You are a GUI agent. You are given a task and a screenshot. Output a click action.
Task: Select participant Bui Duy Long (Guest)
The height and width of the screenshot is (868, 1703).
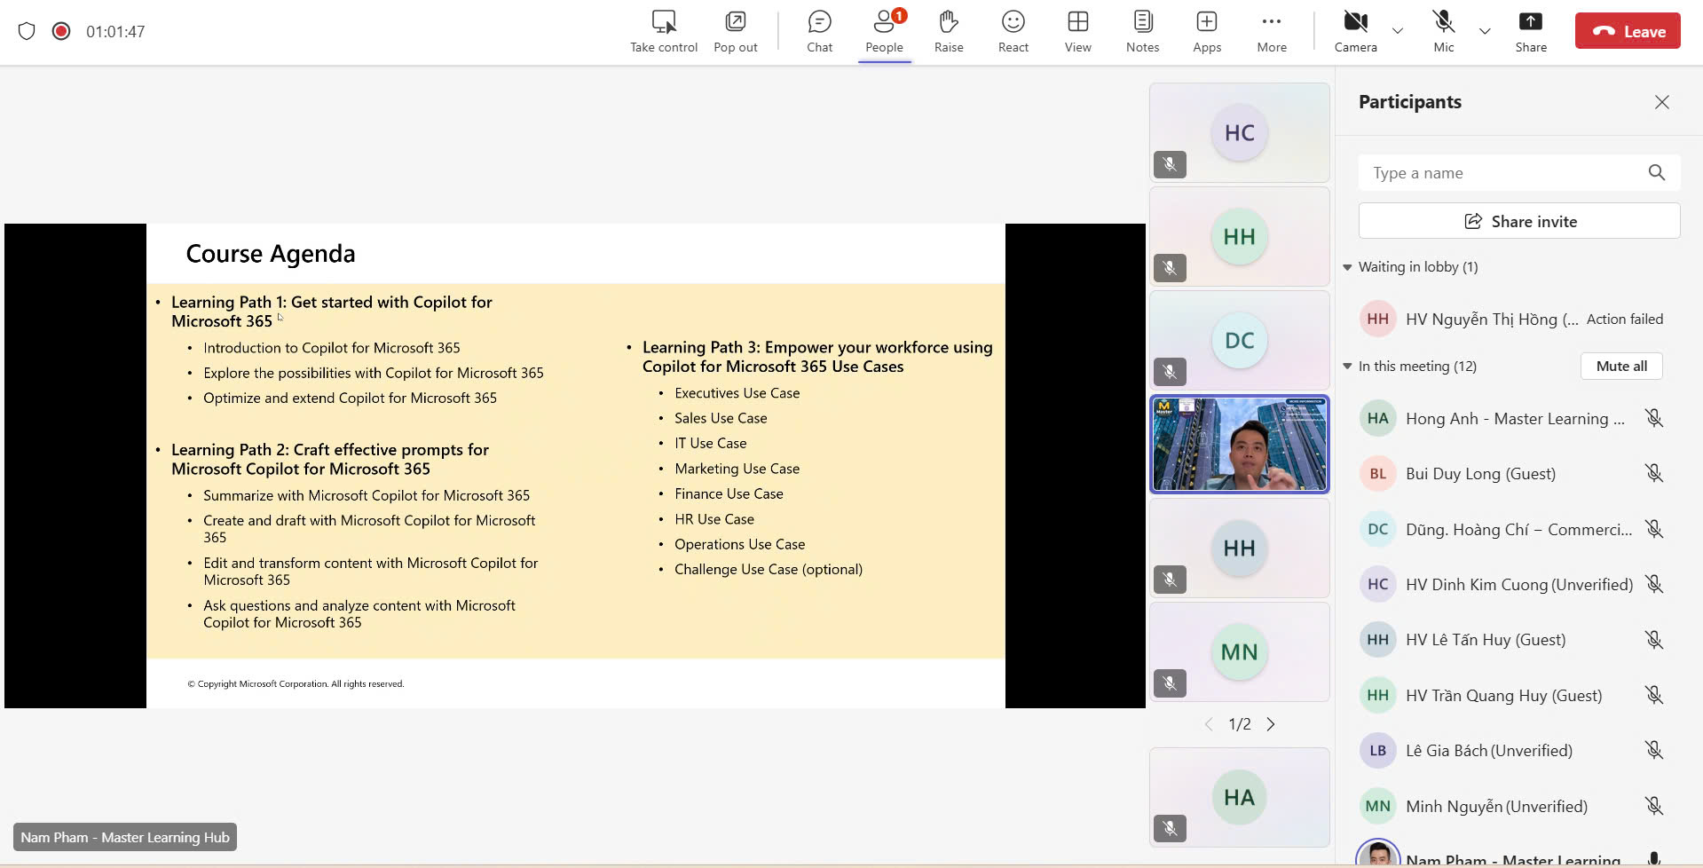pyautogui.click(x=1480, y=474)
